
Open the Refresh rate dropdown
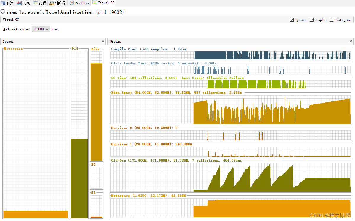pos(41,29)
